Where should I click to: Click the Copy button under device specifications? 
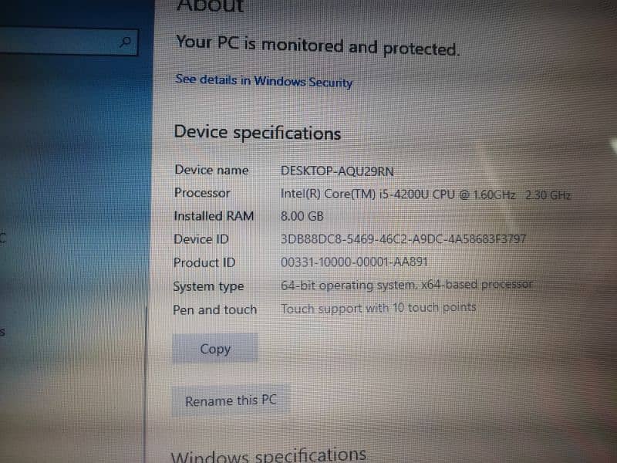(215, 349)
